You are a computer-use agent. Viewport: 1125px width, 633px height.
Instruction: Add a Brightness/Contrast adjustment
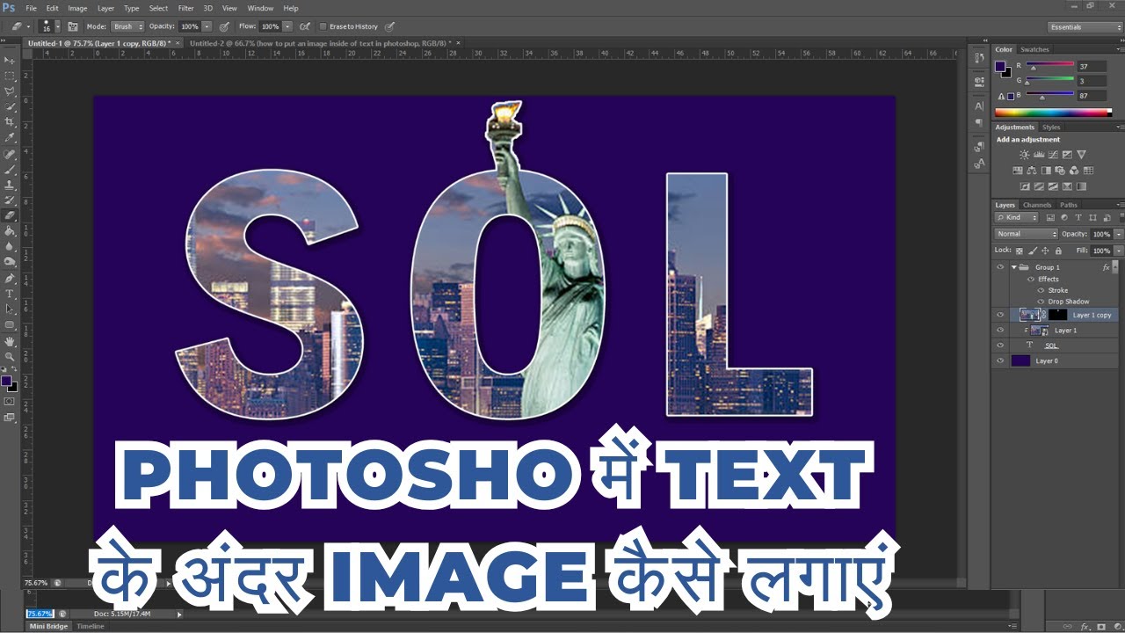pyautogui.click(x=1024, y=155)
